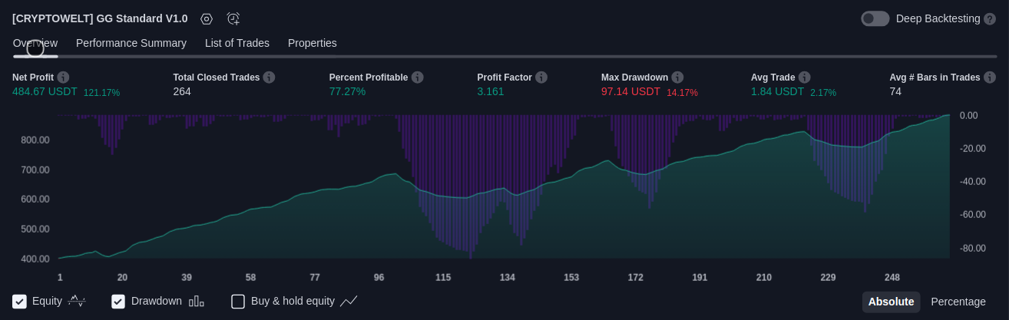
Task: Go to the Properties tab
Action: (312, 43)
